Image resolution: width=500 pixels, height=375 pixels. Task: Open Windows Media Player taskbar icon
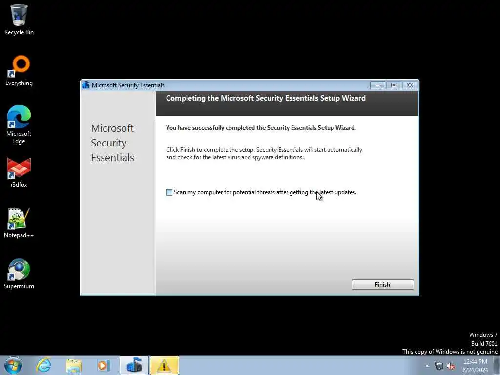[103, 365]
